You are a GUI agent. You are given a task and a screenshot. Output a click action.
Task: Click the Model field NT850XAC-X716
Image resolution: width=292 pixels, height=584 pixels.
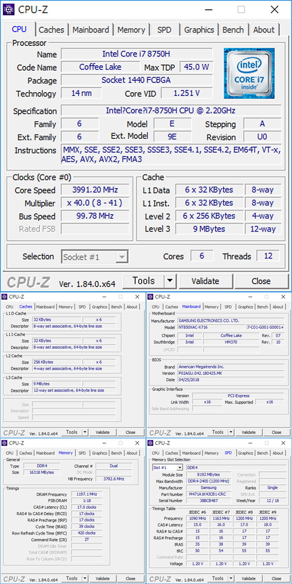click(211, 327)
